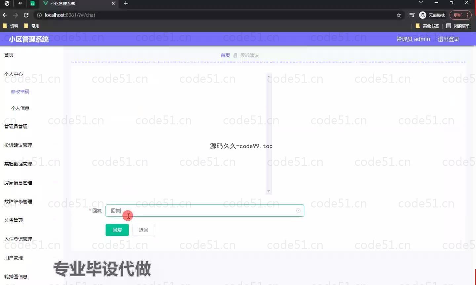
Task: Click the 首页 breadcrumb link
Action: coord(225,55)
